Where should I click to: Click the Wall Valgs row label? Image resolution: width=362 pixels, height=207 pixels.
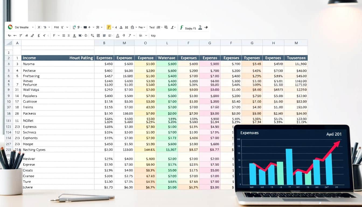(x=31, y=90)
